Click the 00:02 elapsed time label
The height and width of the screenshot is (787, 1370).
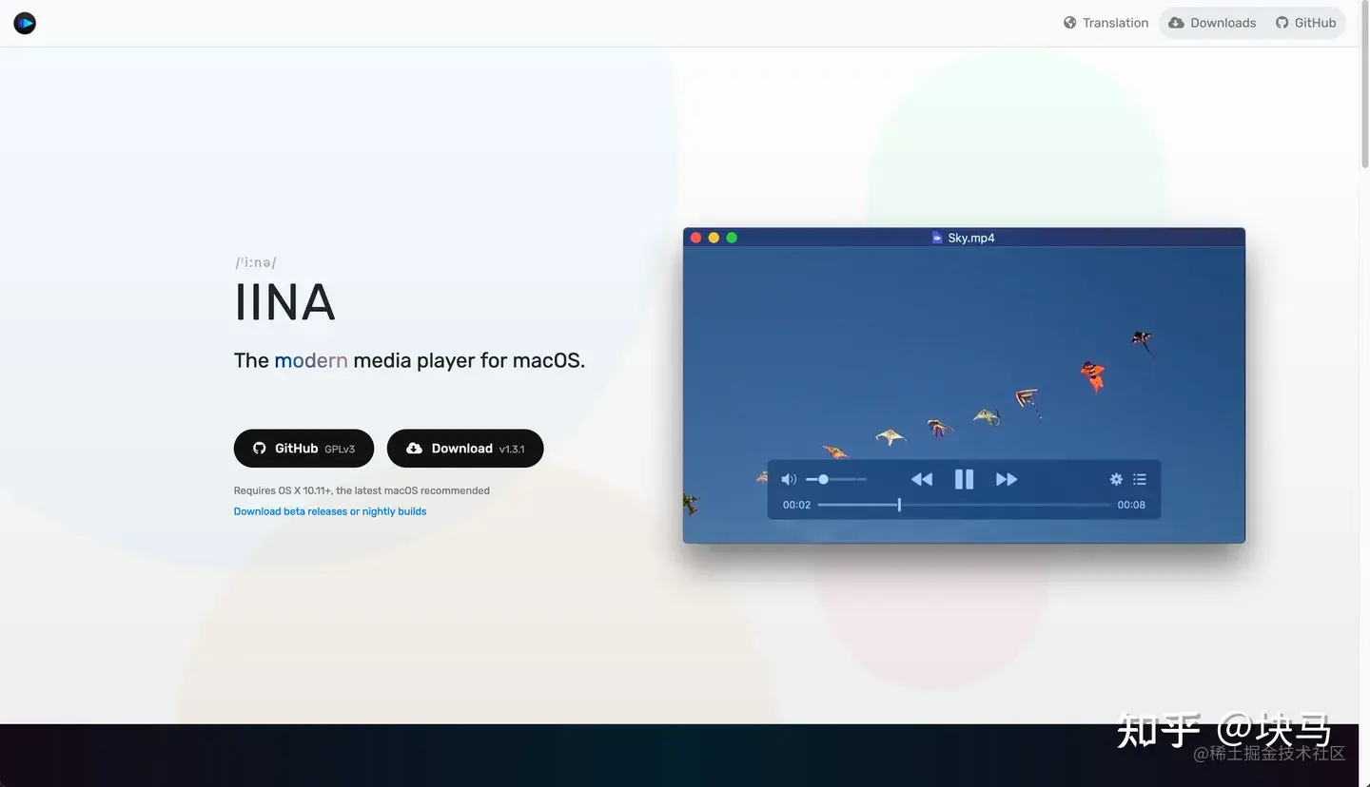pos(796,505)
